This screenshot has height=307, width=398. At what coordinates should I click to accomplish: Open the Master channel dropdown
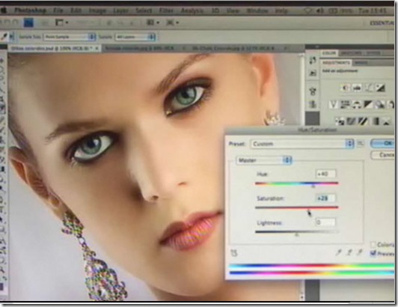click(264, 160)
